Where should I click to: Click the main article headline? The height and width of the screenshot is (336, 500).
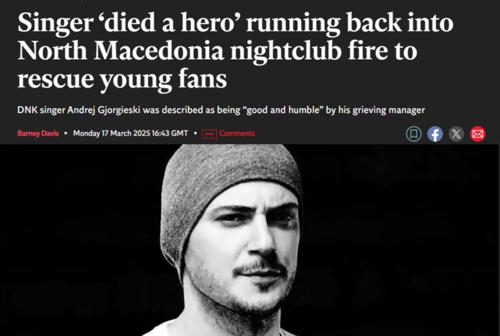point(235,51)
